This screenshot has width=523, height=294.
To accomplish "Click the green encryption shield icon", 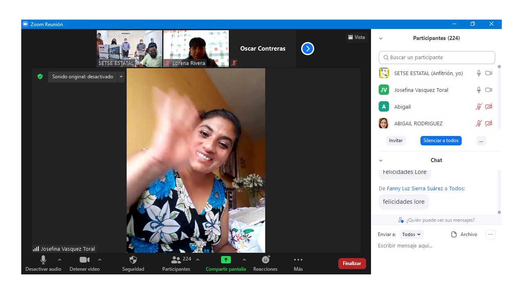I will click(40, 76).
